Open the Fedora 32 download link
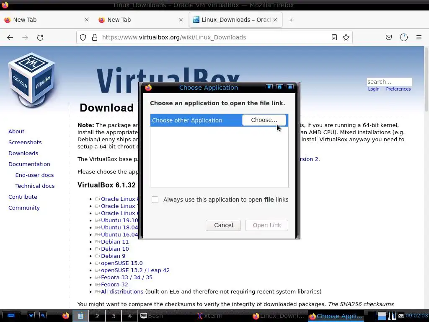The width and height of the screenshot is (429, 322). [114, 285]
